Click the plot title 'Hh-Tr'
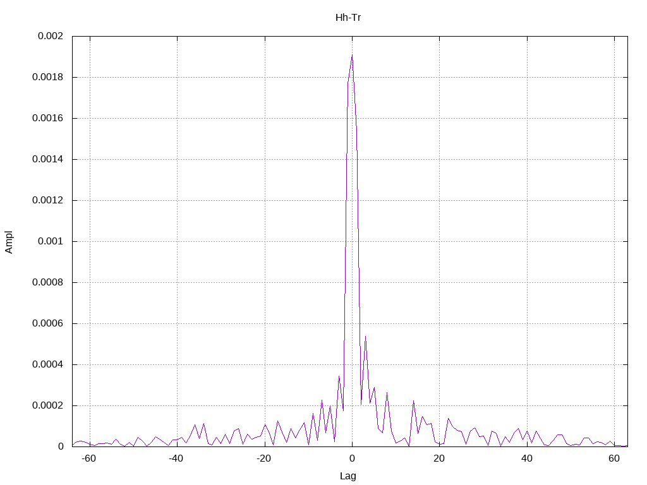This screenshot has height=485, width=647. tap(348, 18)
